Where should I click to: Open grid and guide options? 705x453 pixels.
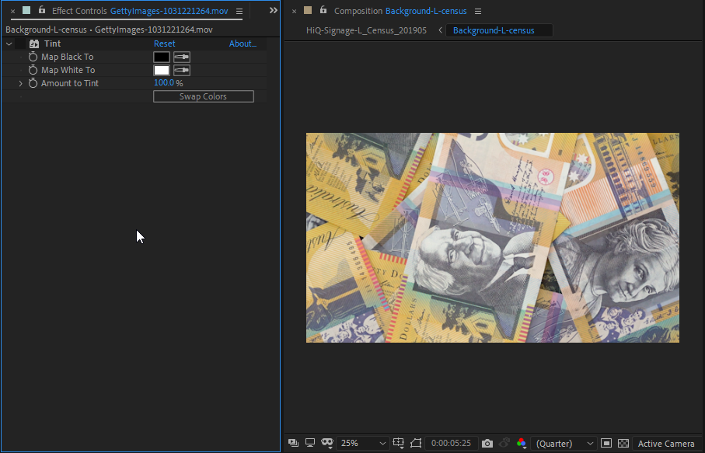399,443
